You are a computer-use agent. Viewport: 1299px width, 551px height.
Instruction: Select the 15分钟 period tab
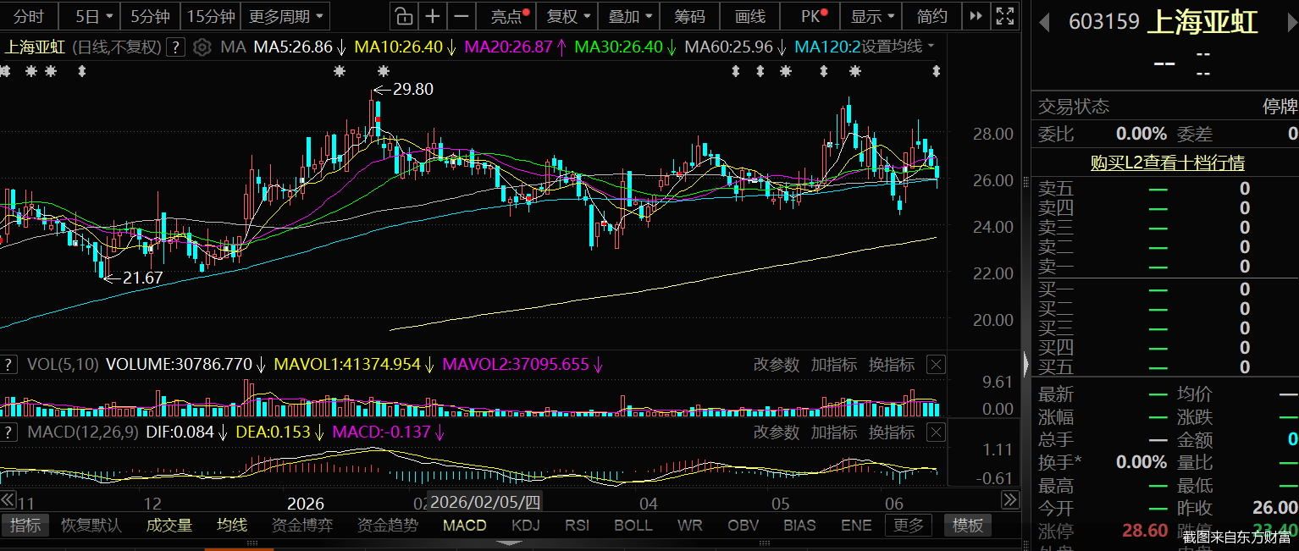(211, 16)
